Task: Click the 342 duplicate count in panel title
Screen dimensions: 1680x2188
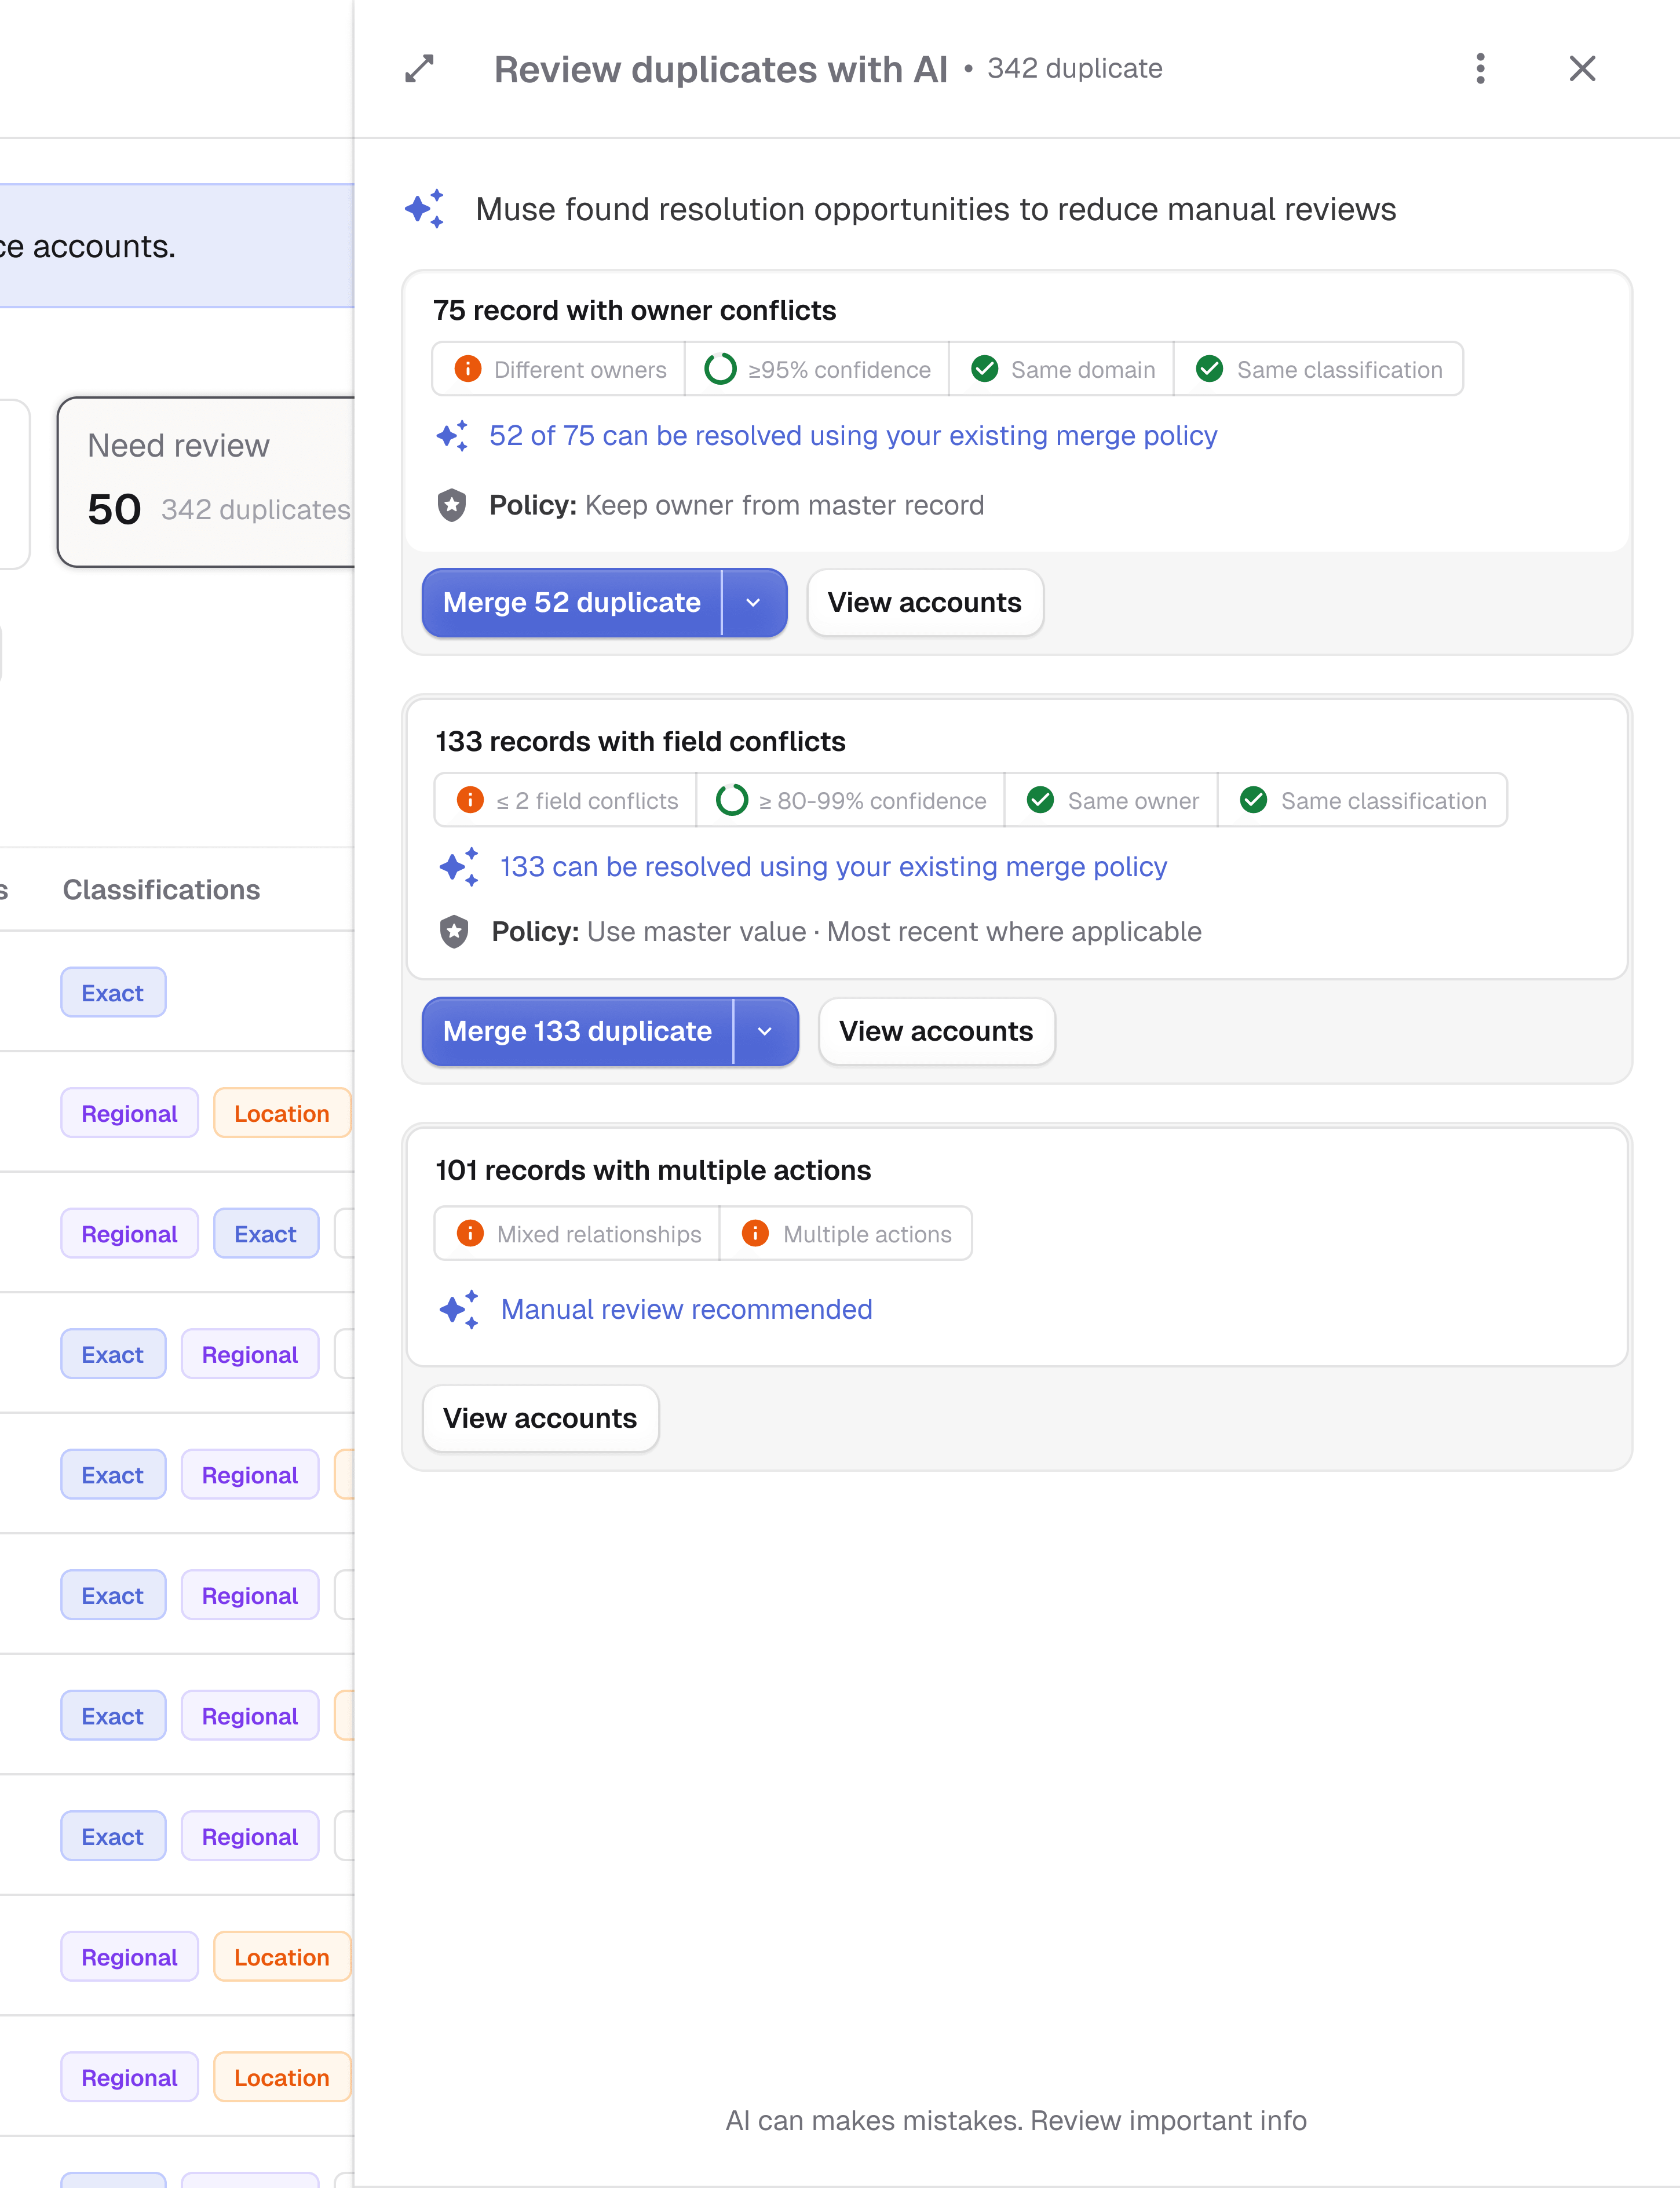Action: (x=1075, y=68)
